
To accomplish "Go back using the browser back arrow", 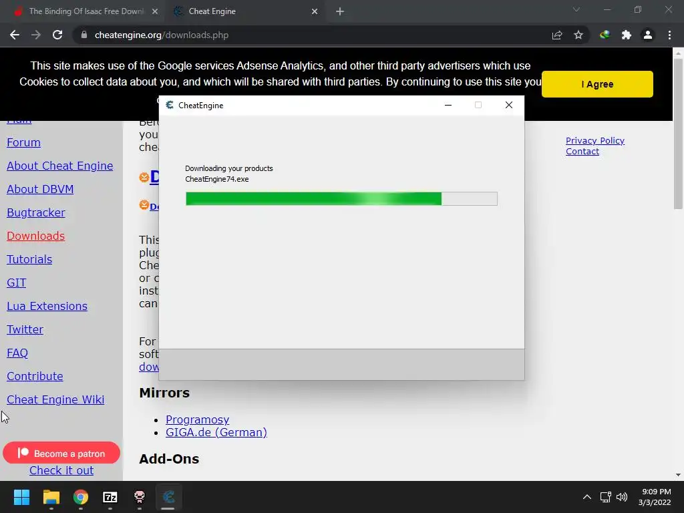I will coord(15,35).
